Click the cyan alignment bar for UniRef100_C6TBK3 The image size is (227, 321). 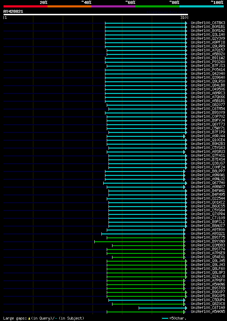[146, 23]
